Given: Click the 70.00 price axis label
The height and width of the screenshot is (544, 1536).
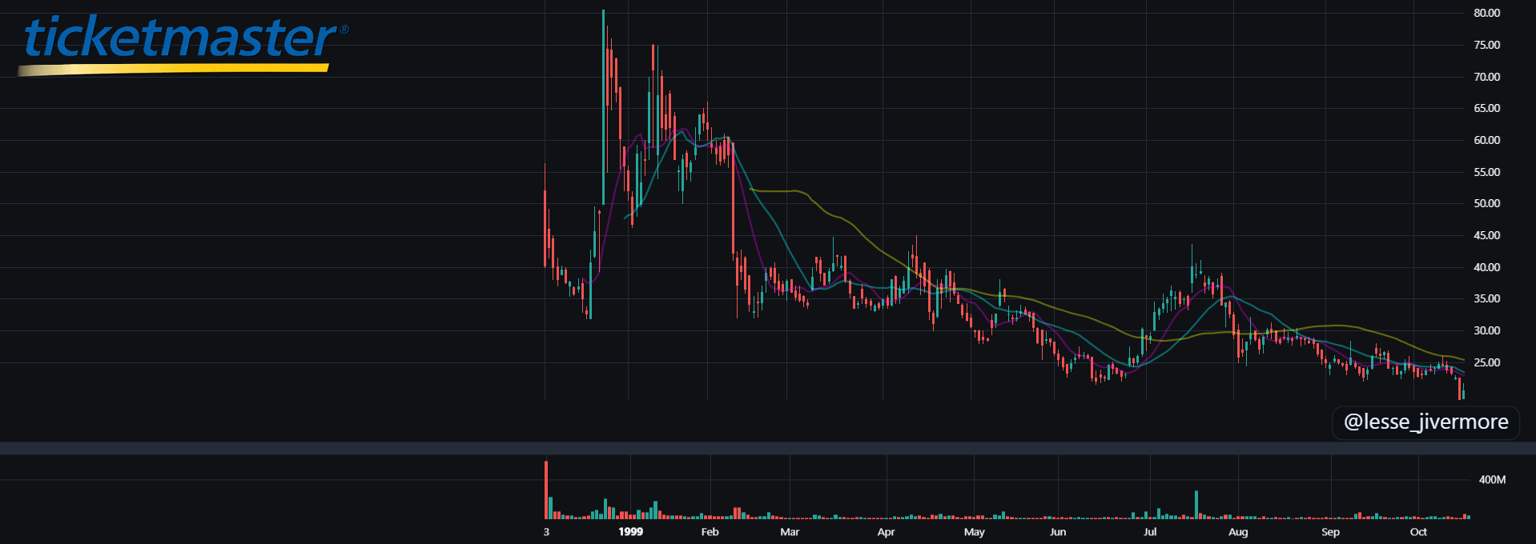Looking at the screenshot, I should [1486, 77].
